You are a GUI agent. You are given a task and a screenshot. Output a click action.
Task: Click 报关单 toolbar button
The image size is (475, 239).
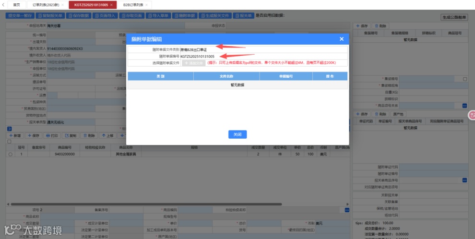click(244, 16)
